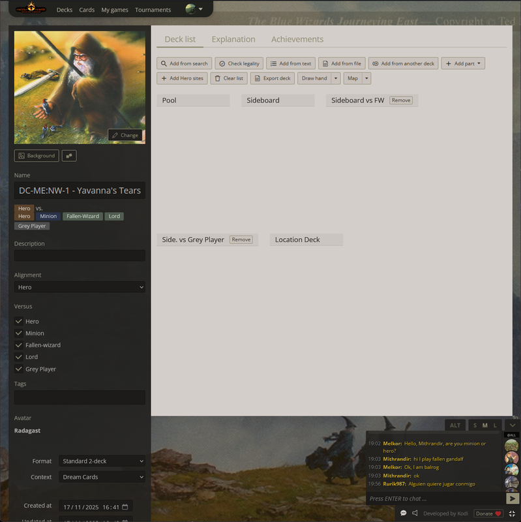Image resolution: width=521 pixels, height=522 pixels.
Task: Click Add from file button
Action: [342, 63]
